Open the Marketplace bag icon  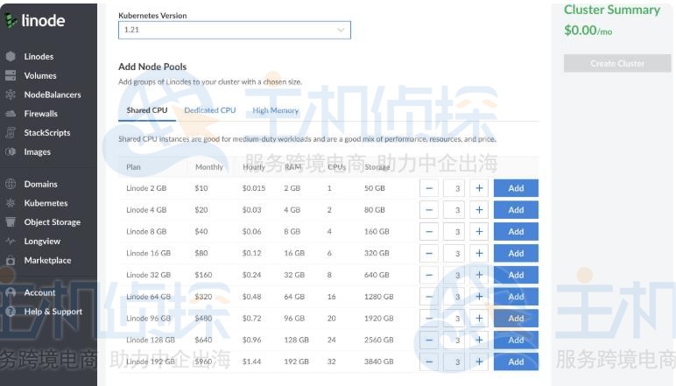(11, 260)
